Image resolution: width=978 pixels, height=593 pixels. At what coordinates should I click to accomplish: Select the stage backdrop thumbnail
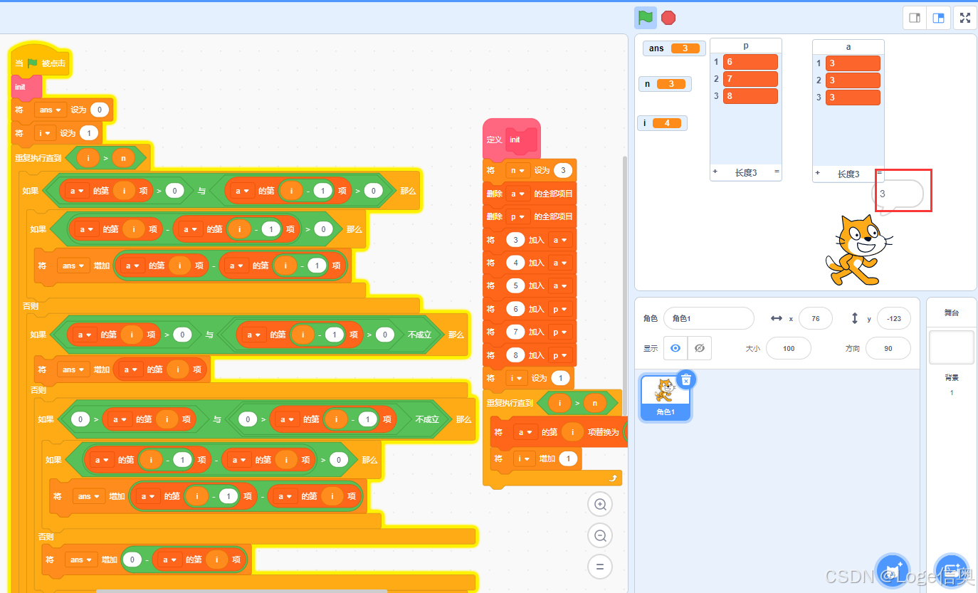point(952,347)
